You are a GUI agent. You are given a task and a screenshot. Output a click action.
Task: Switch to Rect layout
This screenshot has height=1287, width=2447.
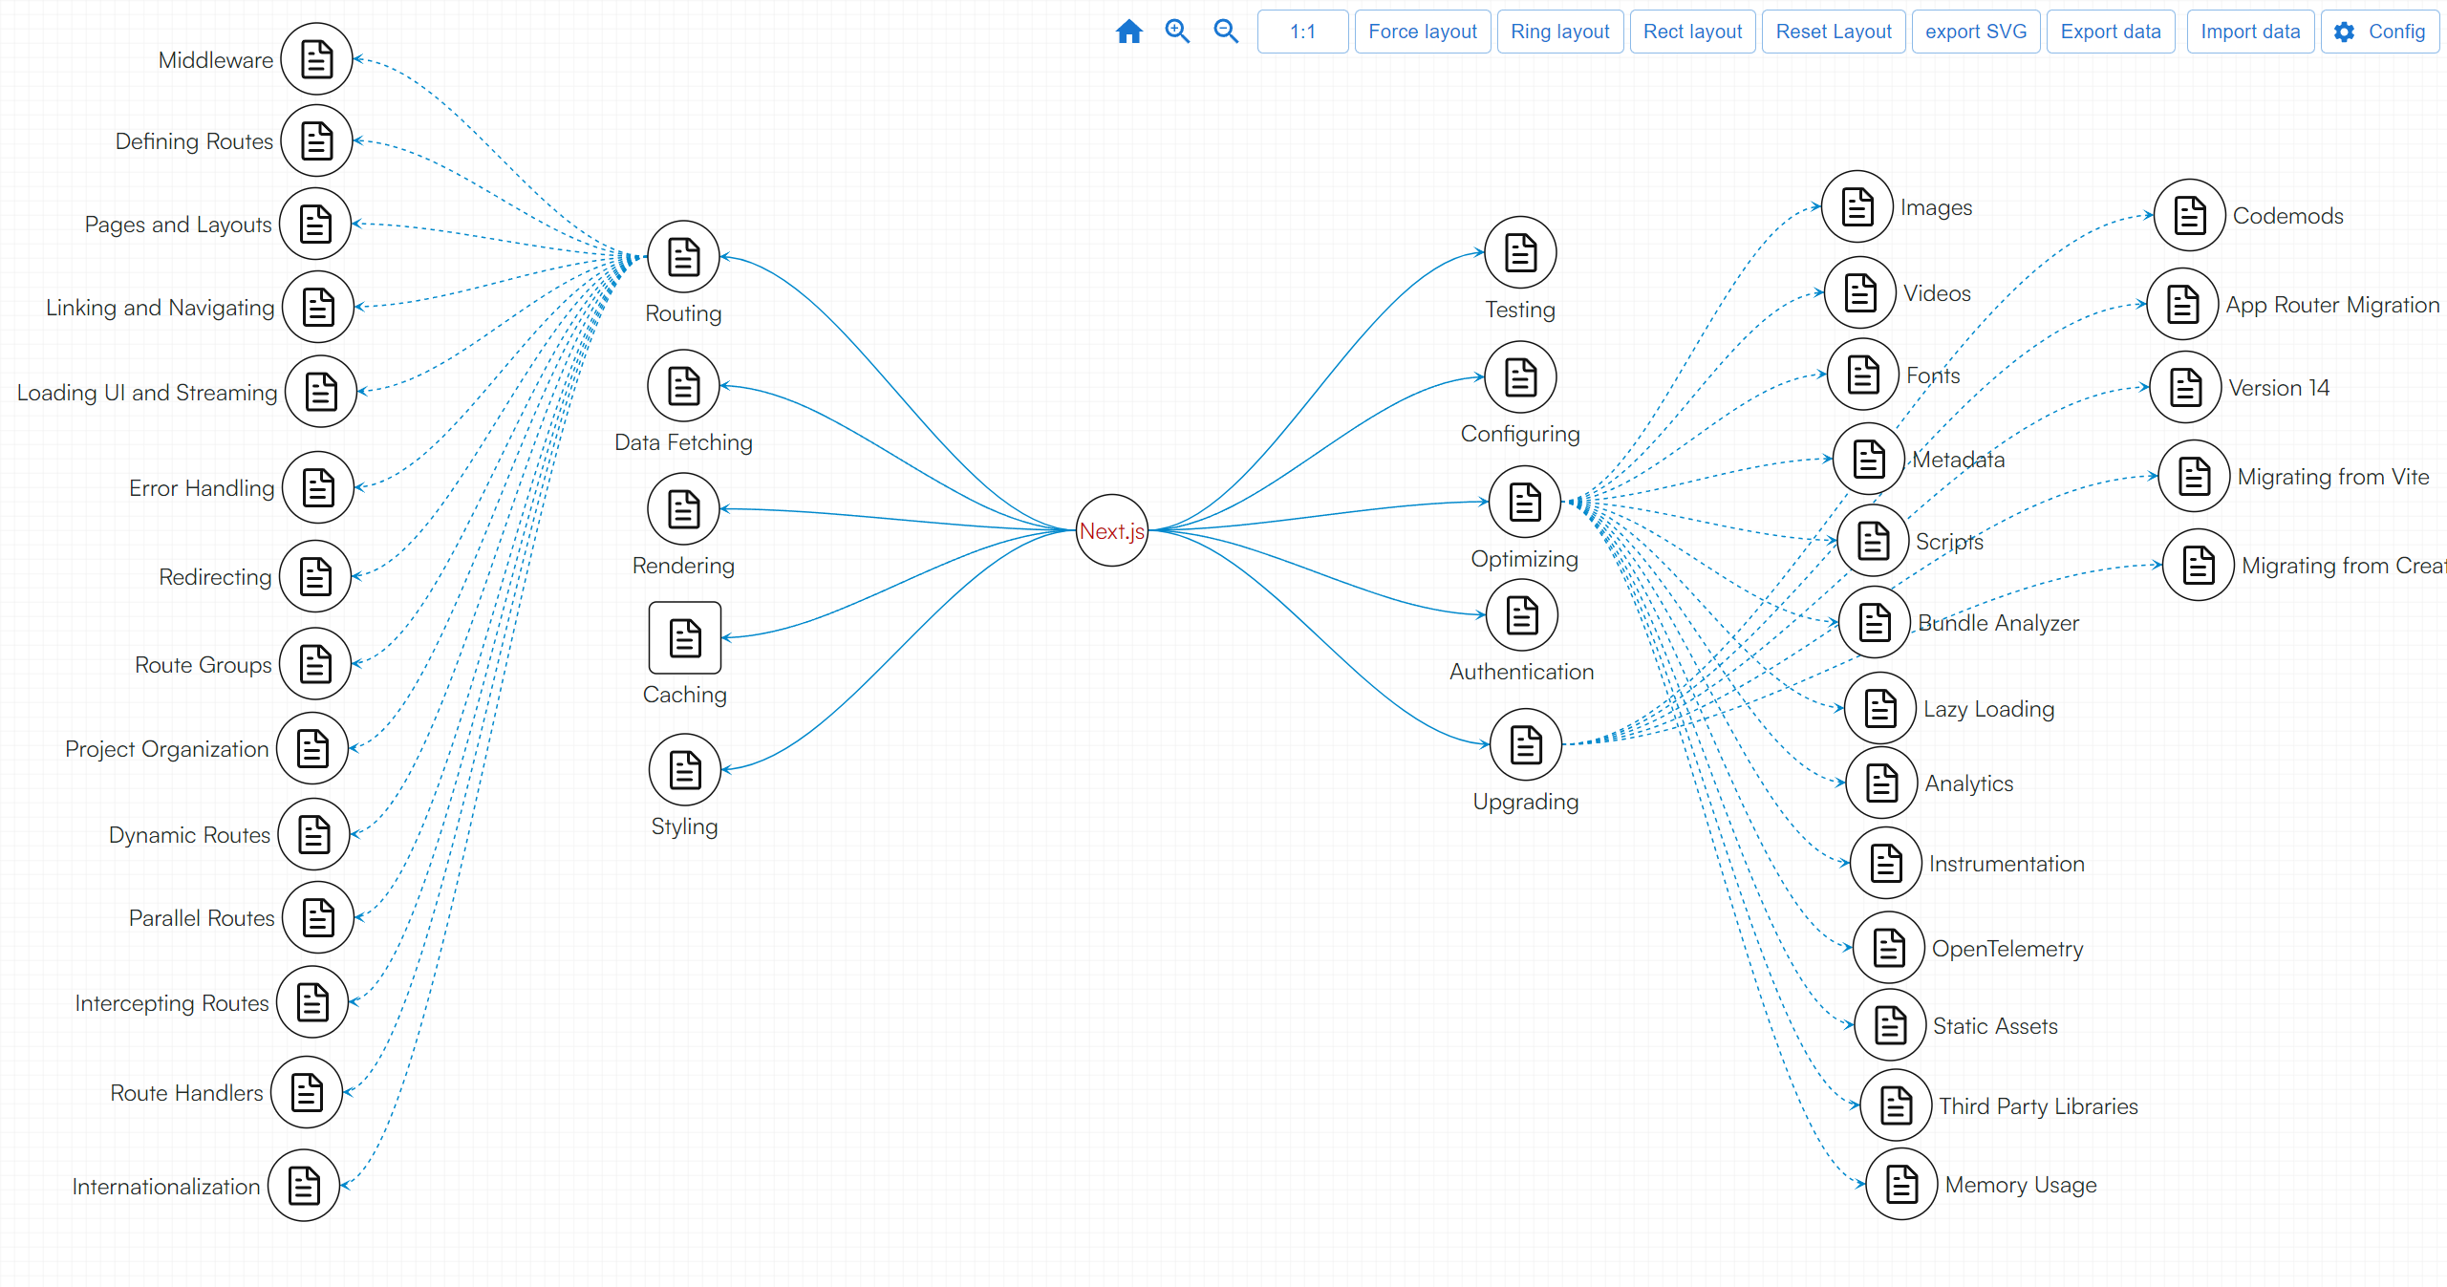(x=1692, y=32)
